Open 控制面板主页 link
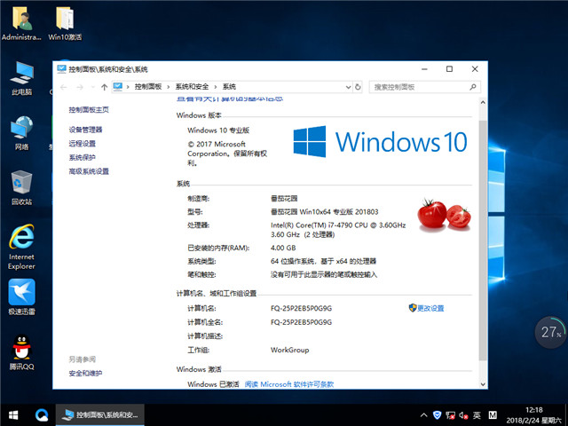Screen dimensions: 568x426 89,110
